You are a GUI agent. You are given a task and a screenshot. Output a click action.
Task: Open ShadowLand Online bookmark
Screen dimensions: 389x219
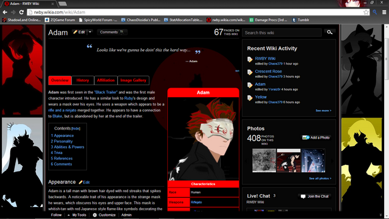coord(21,20)
